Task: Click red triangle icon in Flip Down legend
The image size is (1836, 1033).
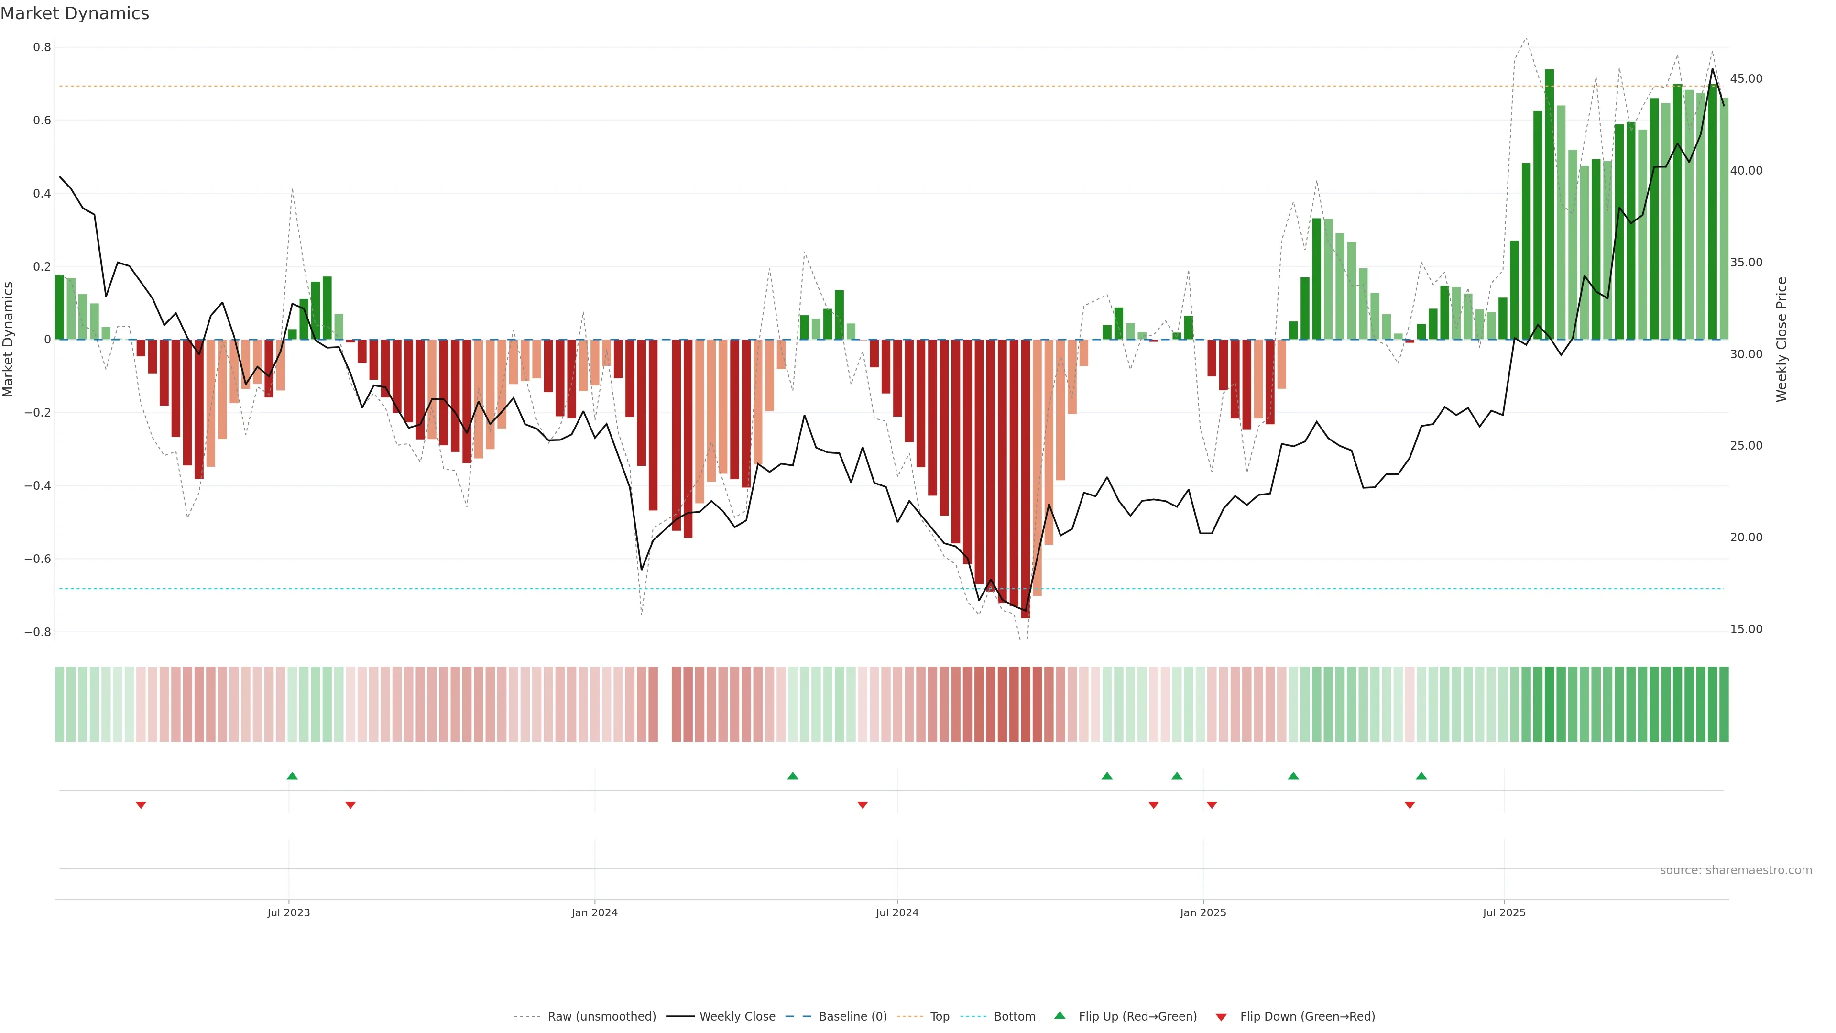Action: pyautogui.click(x=1221, y=1017)
